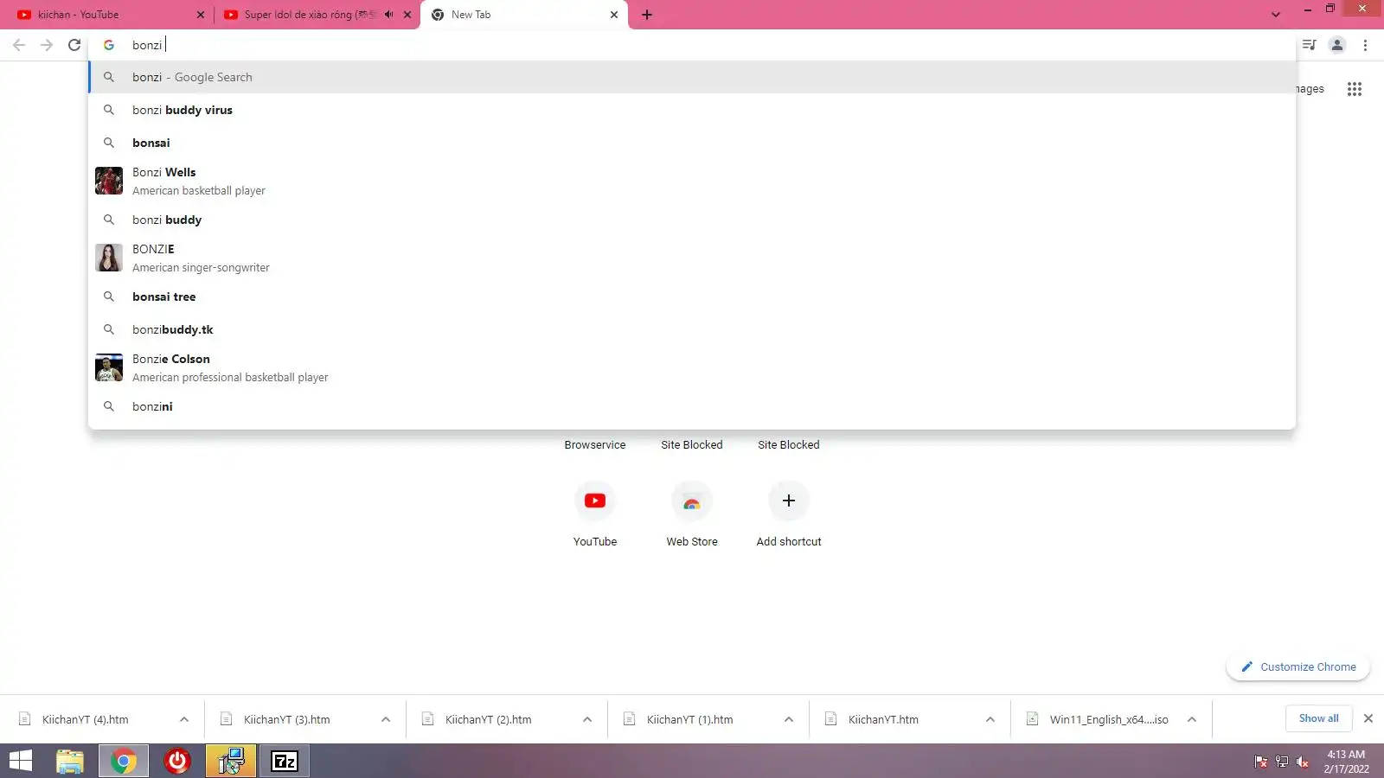Open the Chrome three-dot menu

1365,45
